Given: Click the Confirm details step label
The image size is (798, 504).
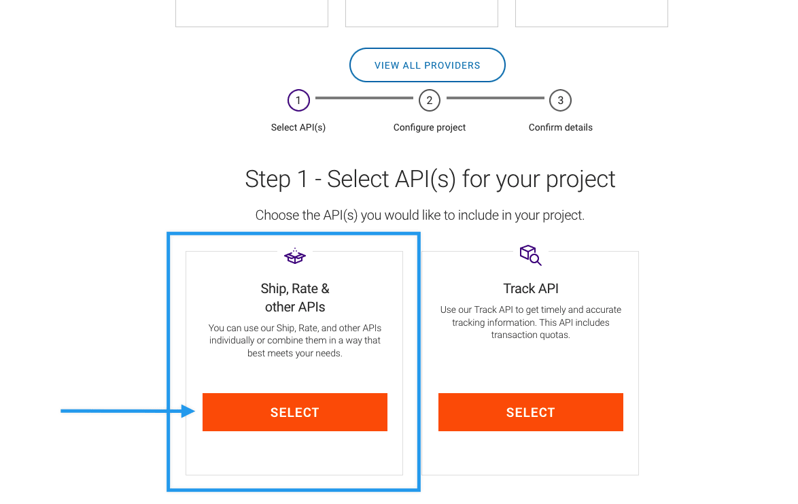Looking at the screenshot, I should click(560, 127).
